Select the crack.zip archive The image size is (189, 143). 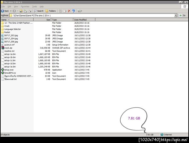click(7, 48)
